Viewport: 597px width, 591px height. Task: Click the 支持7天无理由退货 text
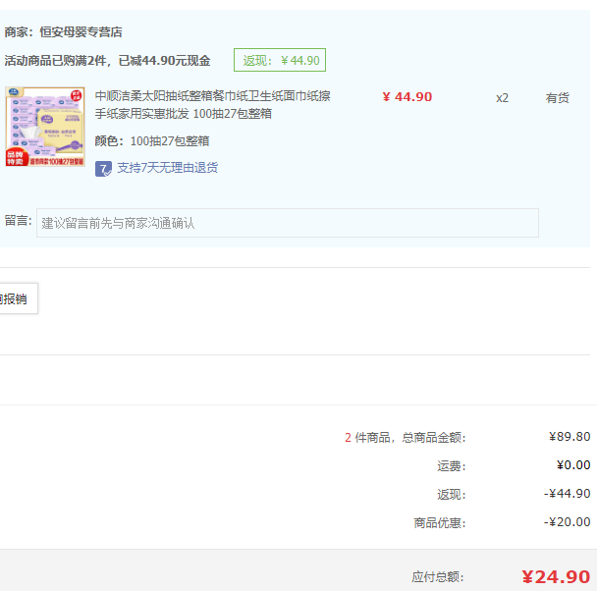click(x=167, y=168)
